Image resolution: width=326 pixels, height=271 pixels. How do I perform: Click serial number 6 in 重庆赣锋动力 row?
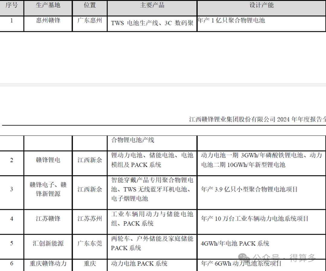(12, 263)
